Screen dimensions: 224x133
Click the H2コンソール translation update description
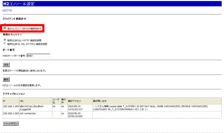tap(22, 85)
